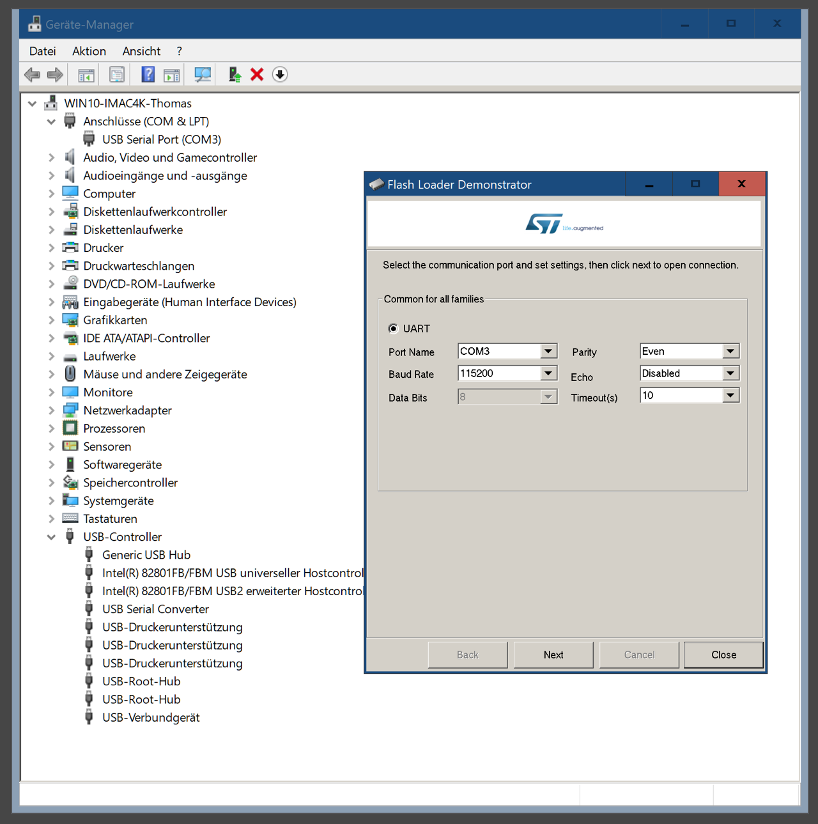Click the disable device down-arrow icon
818x824 pixels.
[x=280, y=75]
